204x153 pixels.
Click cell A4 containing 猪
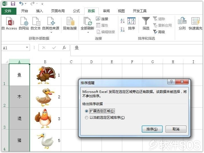tap(19, 140)
